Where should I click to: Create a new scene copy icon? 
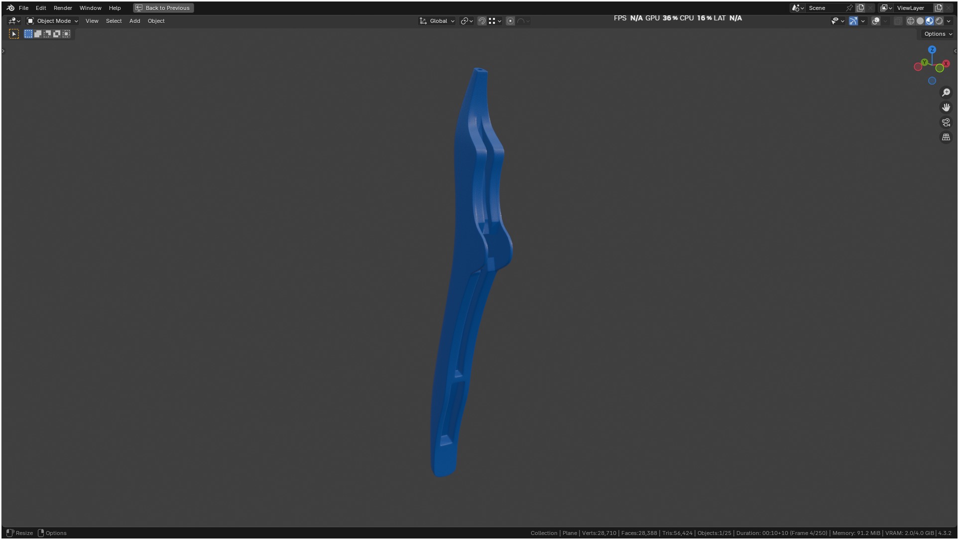coord(860,8)
